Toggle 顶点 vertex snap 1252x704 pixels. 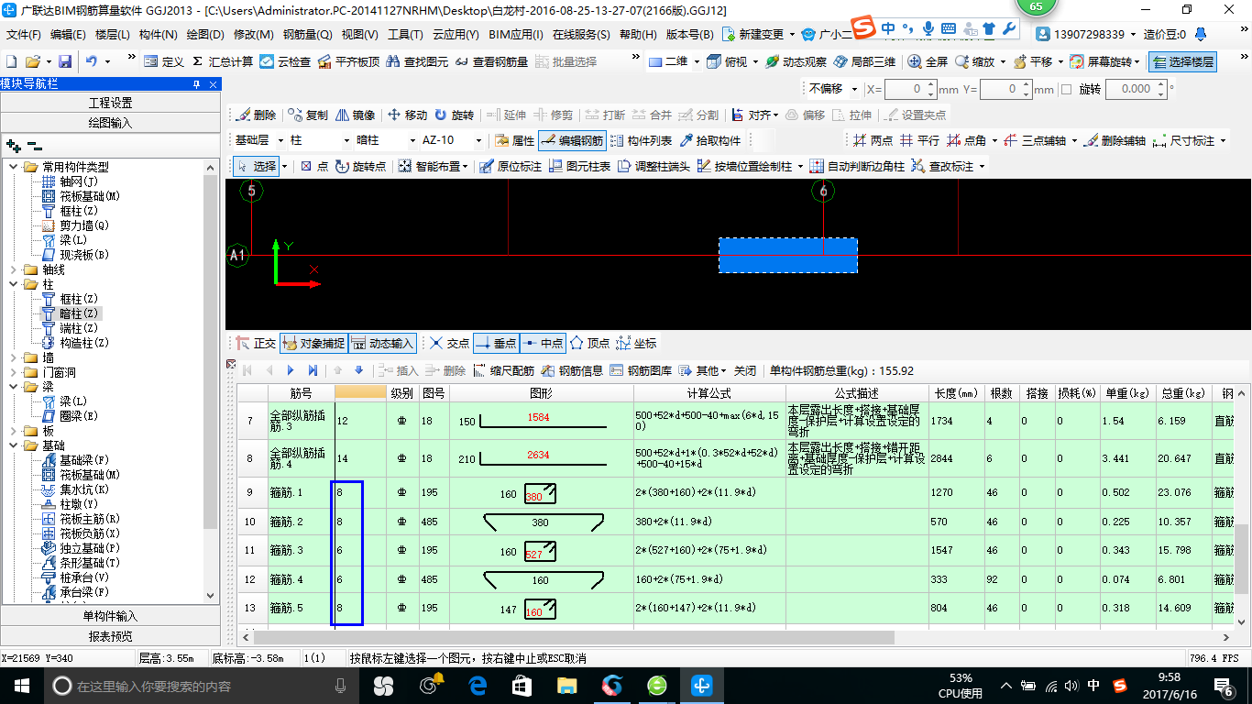point(589,343)
